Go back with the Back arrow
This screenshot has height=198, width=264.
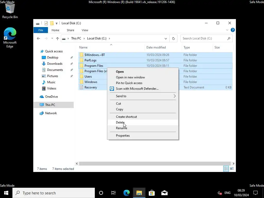click(38, 38)
